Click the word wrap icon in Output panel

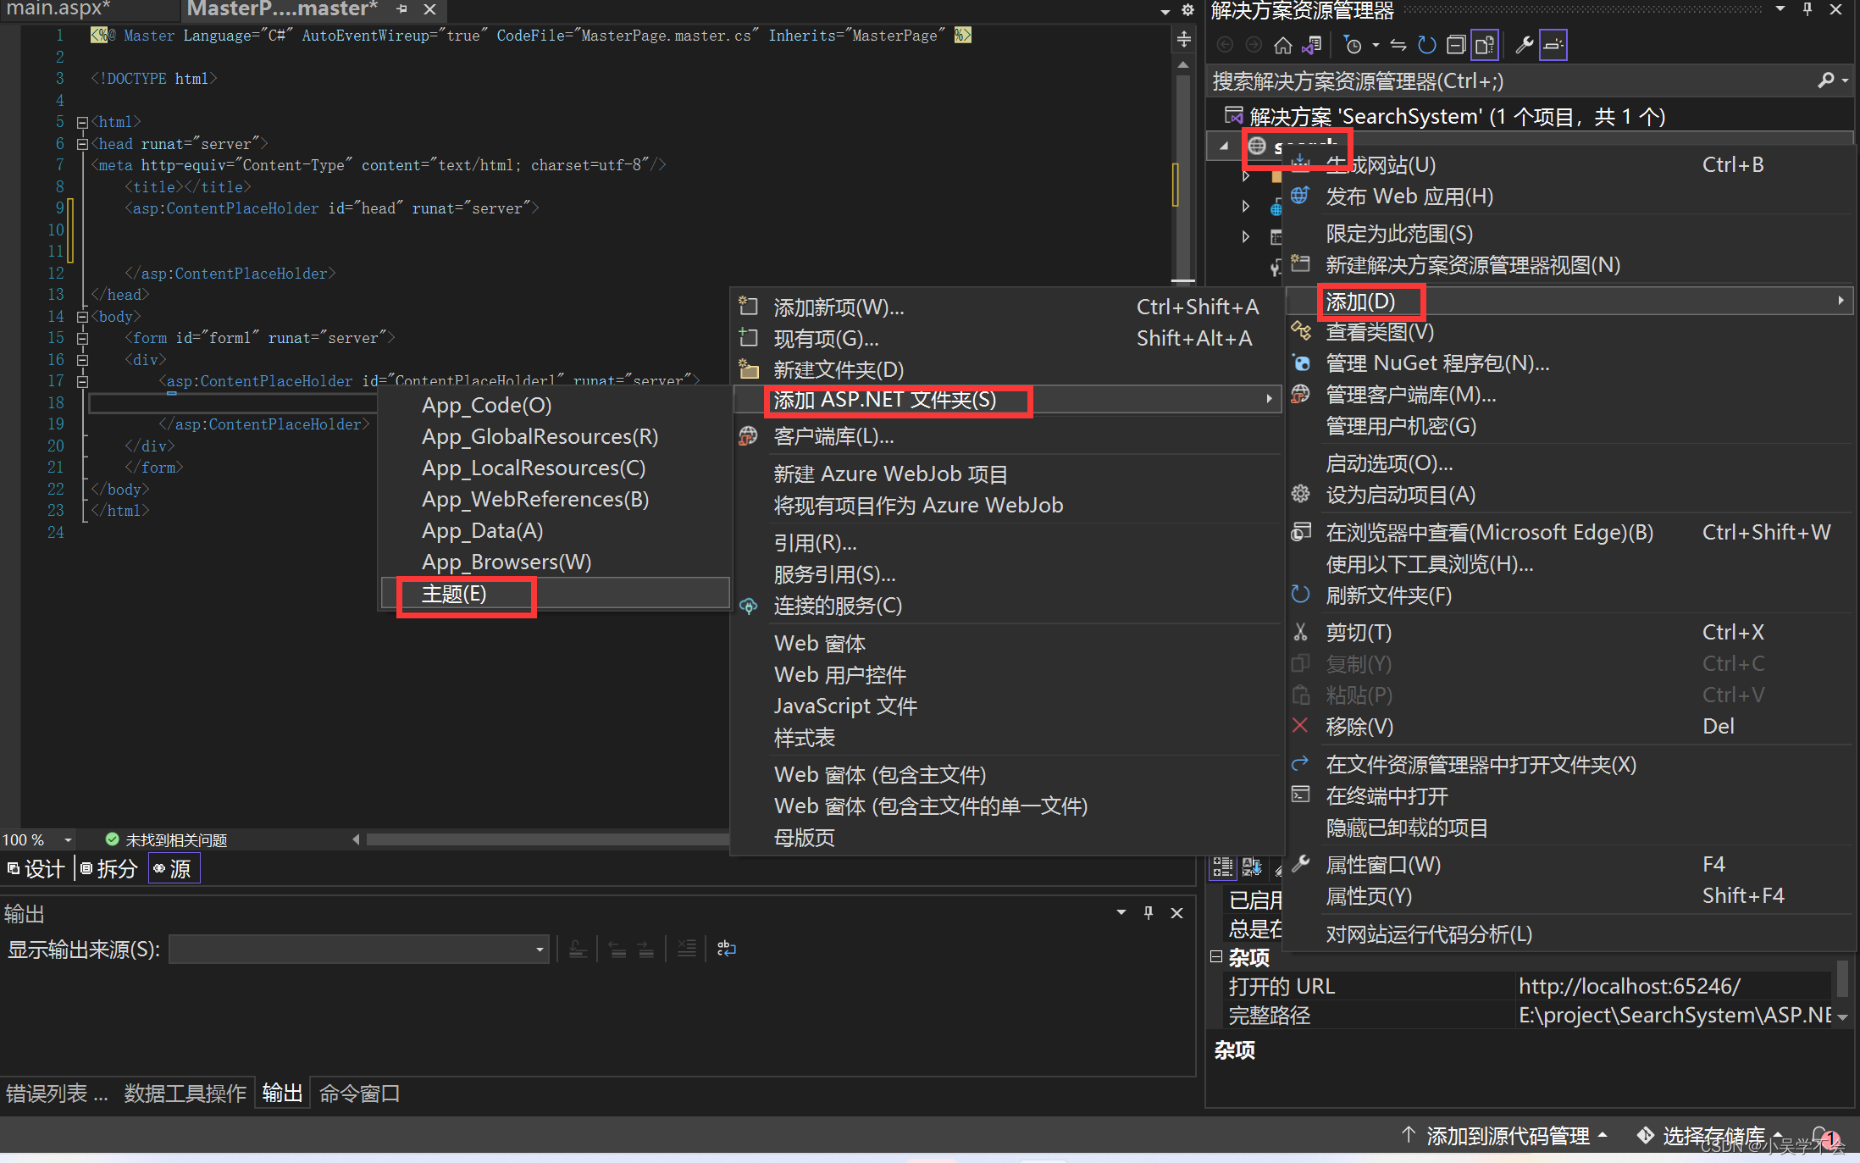pos(727,949)
